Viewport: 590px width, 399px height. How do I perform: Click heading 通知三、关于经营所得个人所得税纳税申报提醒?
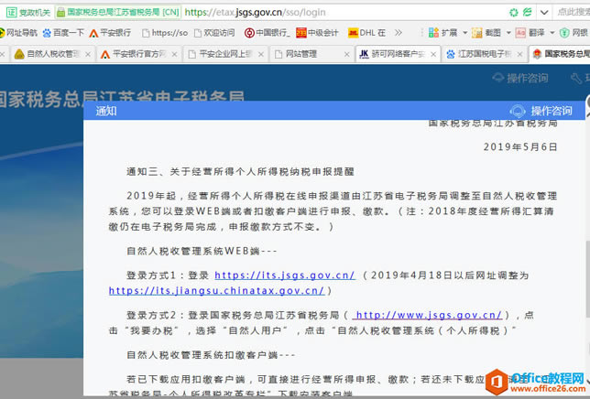pos(240,172)
